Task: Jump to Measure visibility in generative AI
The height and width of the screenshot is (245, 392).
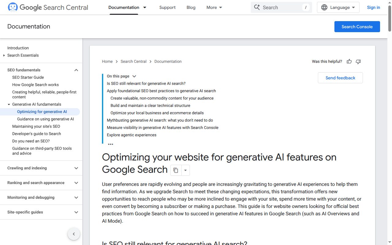Action: click(x=163, y=128)
